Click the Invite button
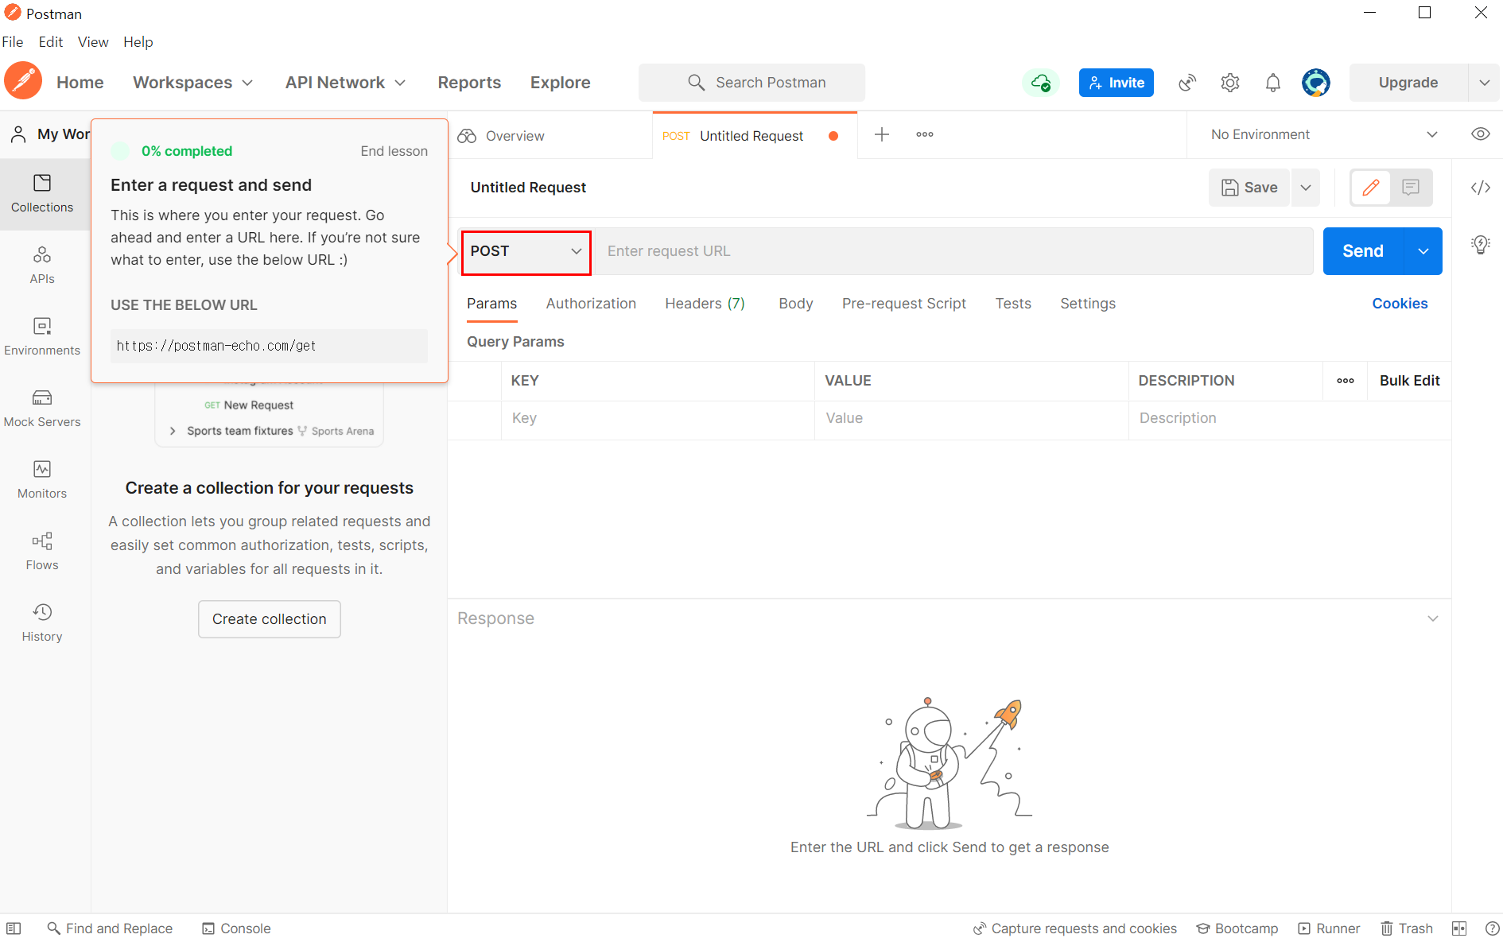This screenshot has width=1503, height=938. point(1117,83)
